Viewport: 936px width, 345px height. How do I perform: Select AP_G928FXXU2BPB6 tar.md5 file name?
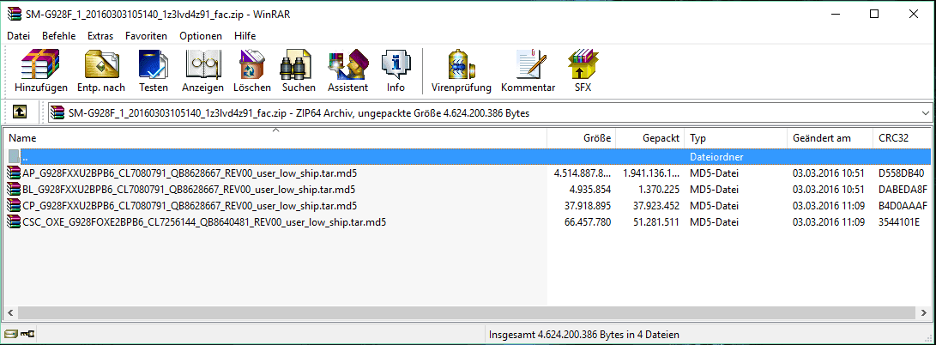pos(190,173)
